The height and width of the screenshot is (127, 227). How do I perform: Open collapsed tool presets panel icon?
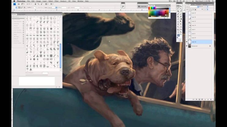(123, 6)
